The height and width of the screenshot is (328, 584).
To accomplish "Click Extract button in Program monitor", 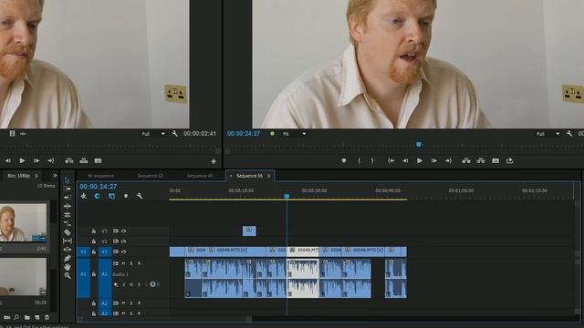I will coord(481,160).
